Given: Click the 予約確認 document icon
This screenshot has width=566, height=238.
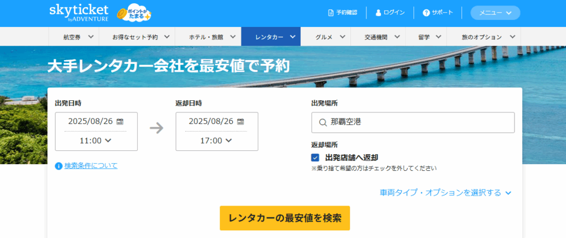Looking at the screenshot, I should point(331,13).
